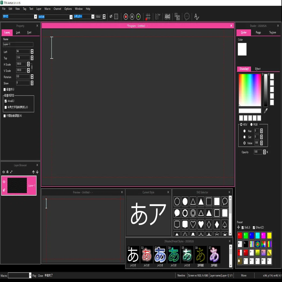The width and height of the screenshot is (282, 282).
Task: Select the filled heart SVG shape
Action: 201,225
